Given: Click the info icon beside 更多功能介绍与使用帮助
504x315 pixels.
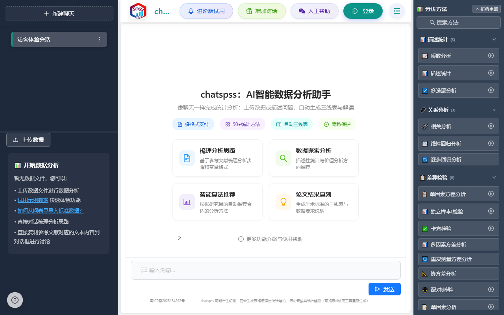Looking at the screenshot, I should pyautogui.click(x=241, y=239).
